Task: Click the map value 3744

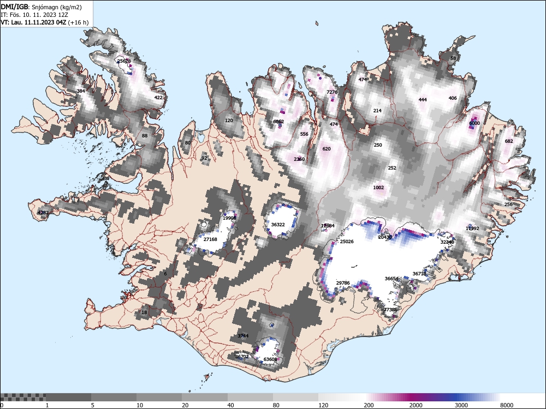Action: [243, 335]
